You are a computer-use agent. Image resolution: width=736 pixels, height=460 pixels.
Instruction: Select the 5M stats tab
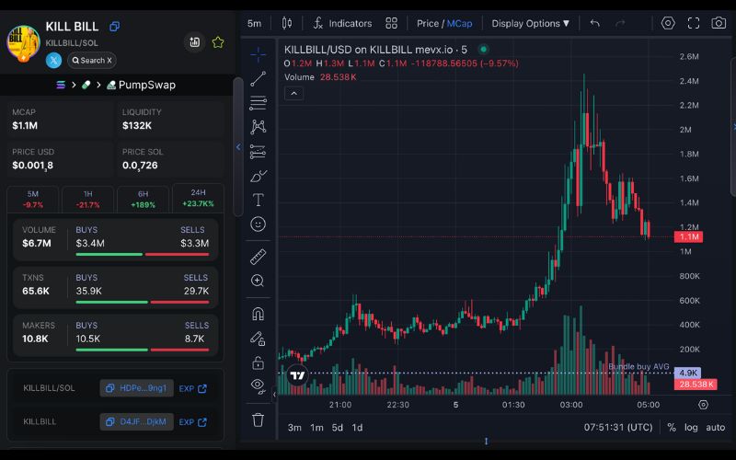(x=33, y=199)
